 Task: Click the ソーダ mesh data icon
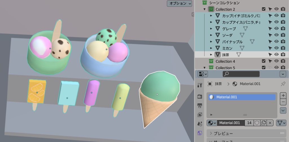(242, 35)
